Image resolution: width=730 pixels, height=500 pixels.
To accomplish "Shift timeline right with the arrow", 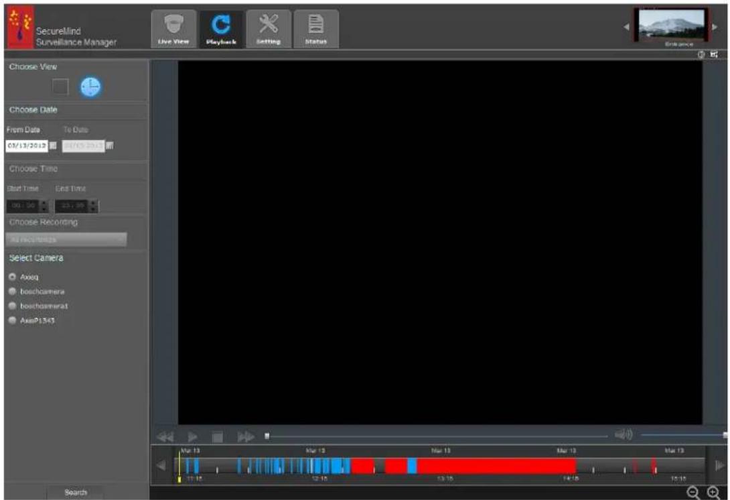I will point(719,465).
